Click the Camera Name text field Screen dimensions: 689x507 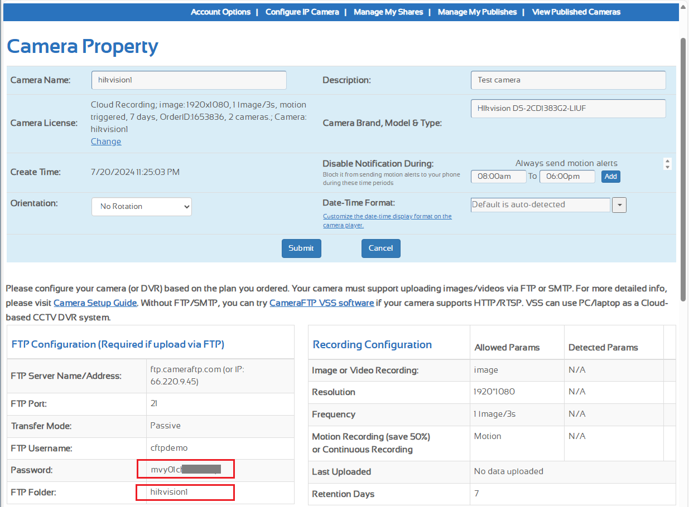[x=189, y=80]
